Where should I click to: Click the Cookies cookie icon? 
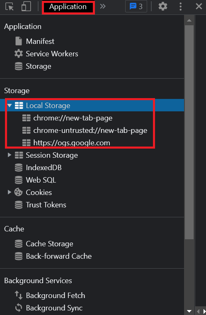coord(19,192)
